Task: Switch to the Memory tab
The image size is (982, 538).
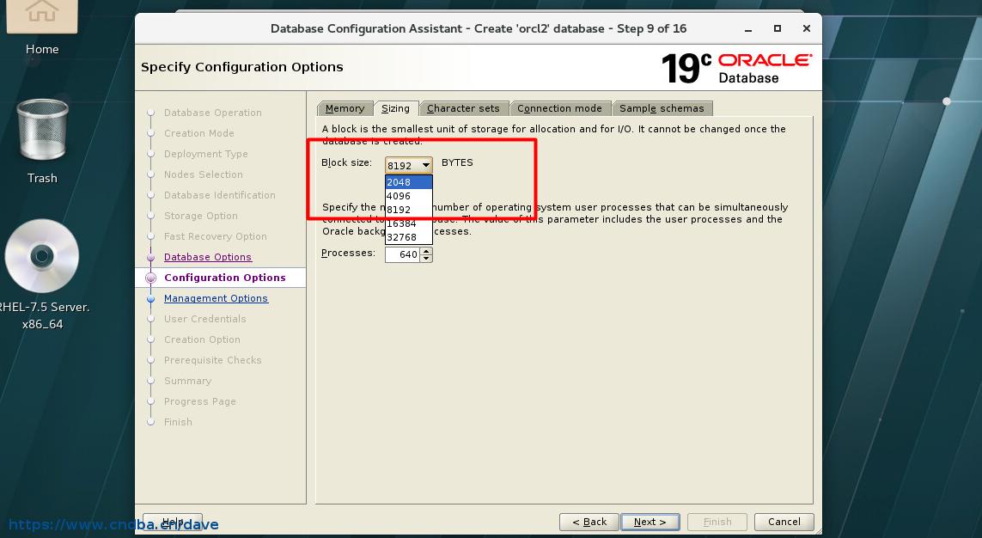Action: pos(345,107)
